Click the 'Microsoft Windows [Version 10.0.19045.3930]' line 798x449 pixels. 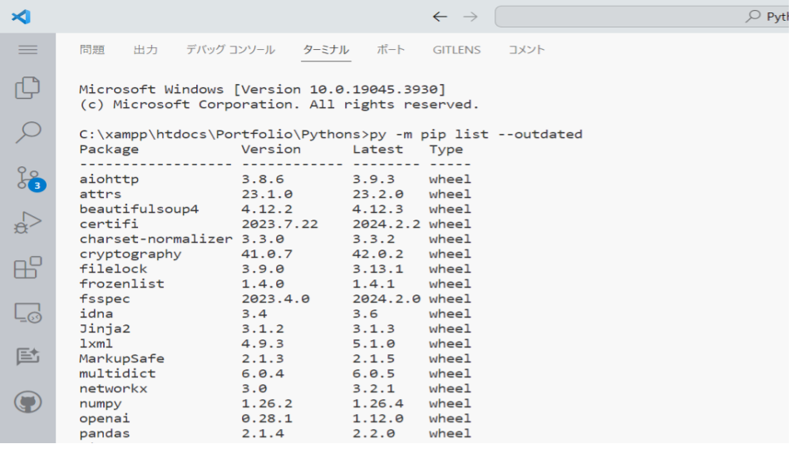point(263,89)
